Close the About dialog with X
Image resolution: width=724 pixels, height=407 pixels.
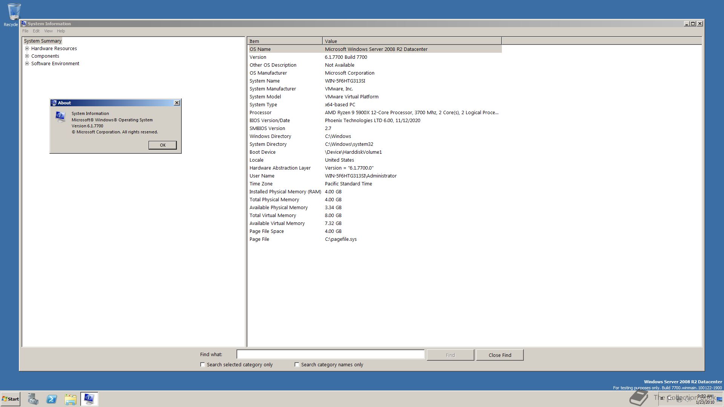177,103
